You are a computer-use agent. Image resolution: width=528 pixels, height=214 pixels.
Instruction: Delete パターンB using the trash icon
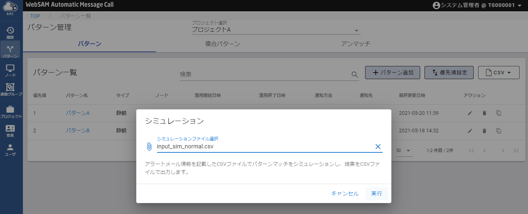[x=484, y=131]
